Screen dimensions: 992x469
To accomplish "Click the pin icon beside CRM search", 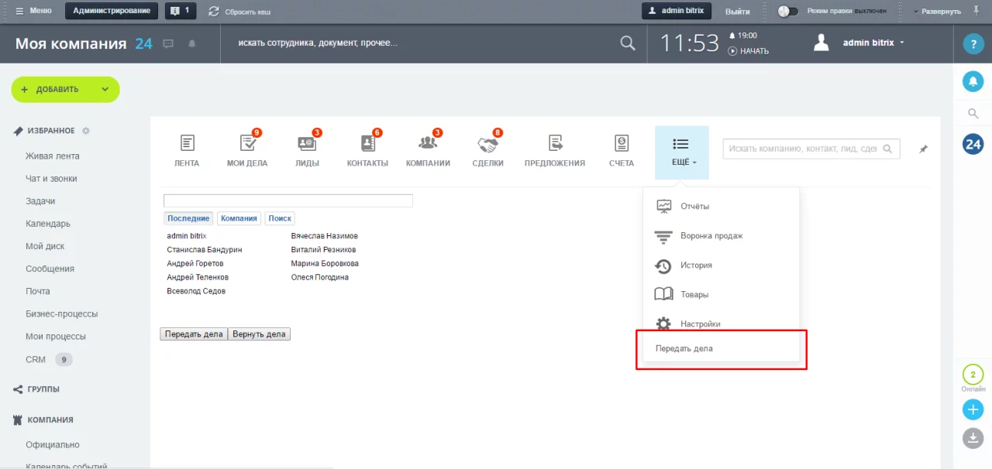I will 923,149.
